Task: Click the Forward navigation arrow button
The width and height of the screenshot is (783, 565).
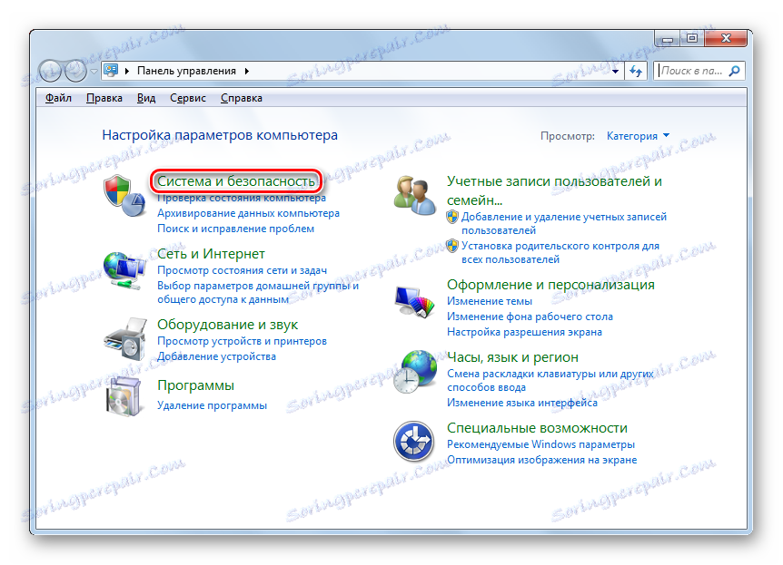Action: coord(75,71)
